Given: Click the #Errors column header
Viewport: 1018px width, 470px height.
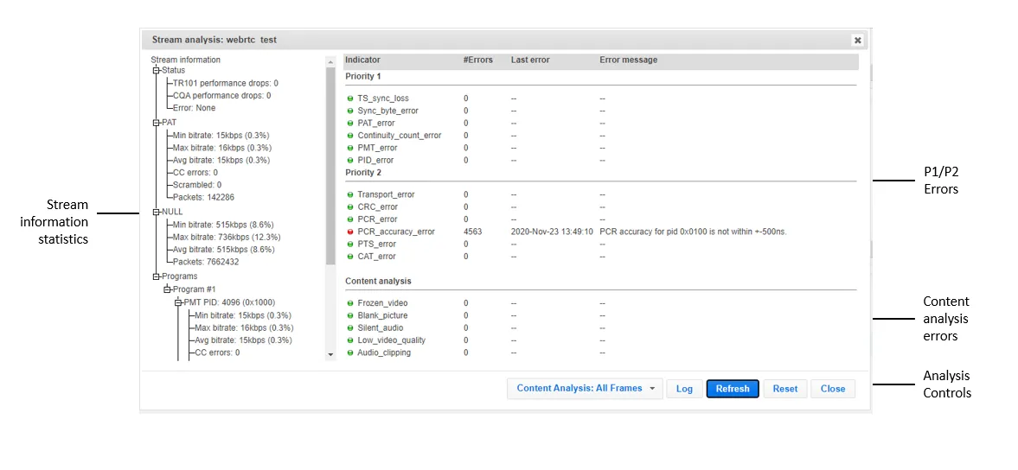Looking at the screenshot, I should tap(477, 60).
